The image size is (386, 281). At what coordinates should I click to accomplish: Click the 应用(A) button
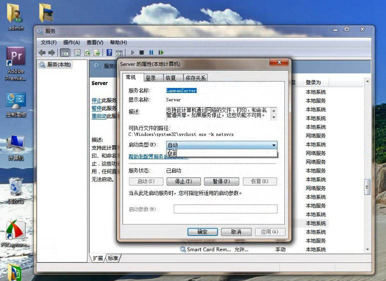(270, 231)
